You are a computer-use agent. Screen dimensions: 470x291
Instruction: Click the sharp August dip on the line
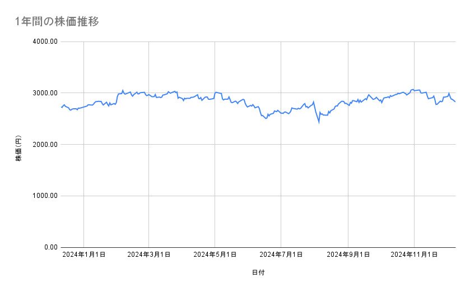tap(319, 121)
